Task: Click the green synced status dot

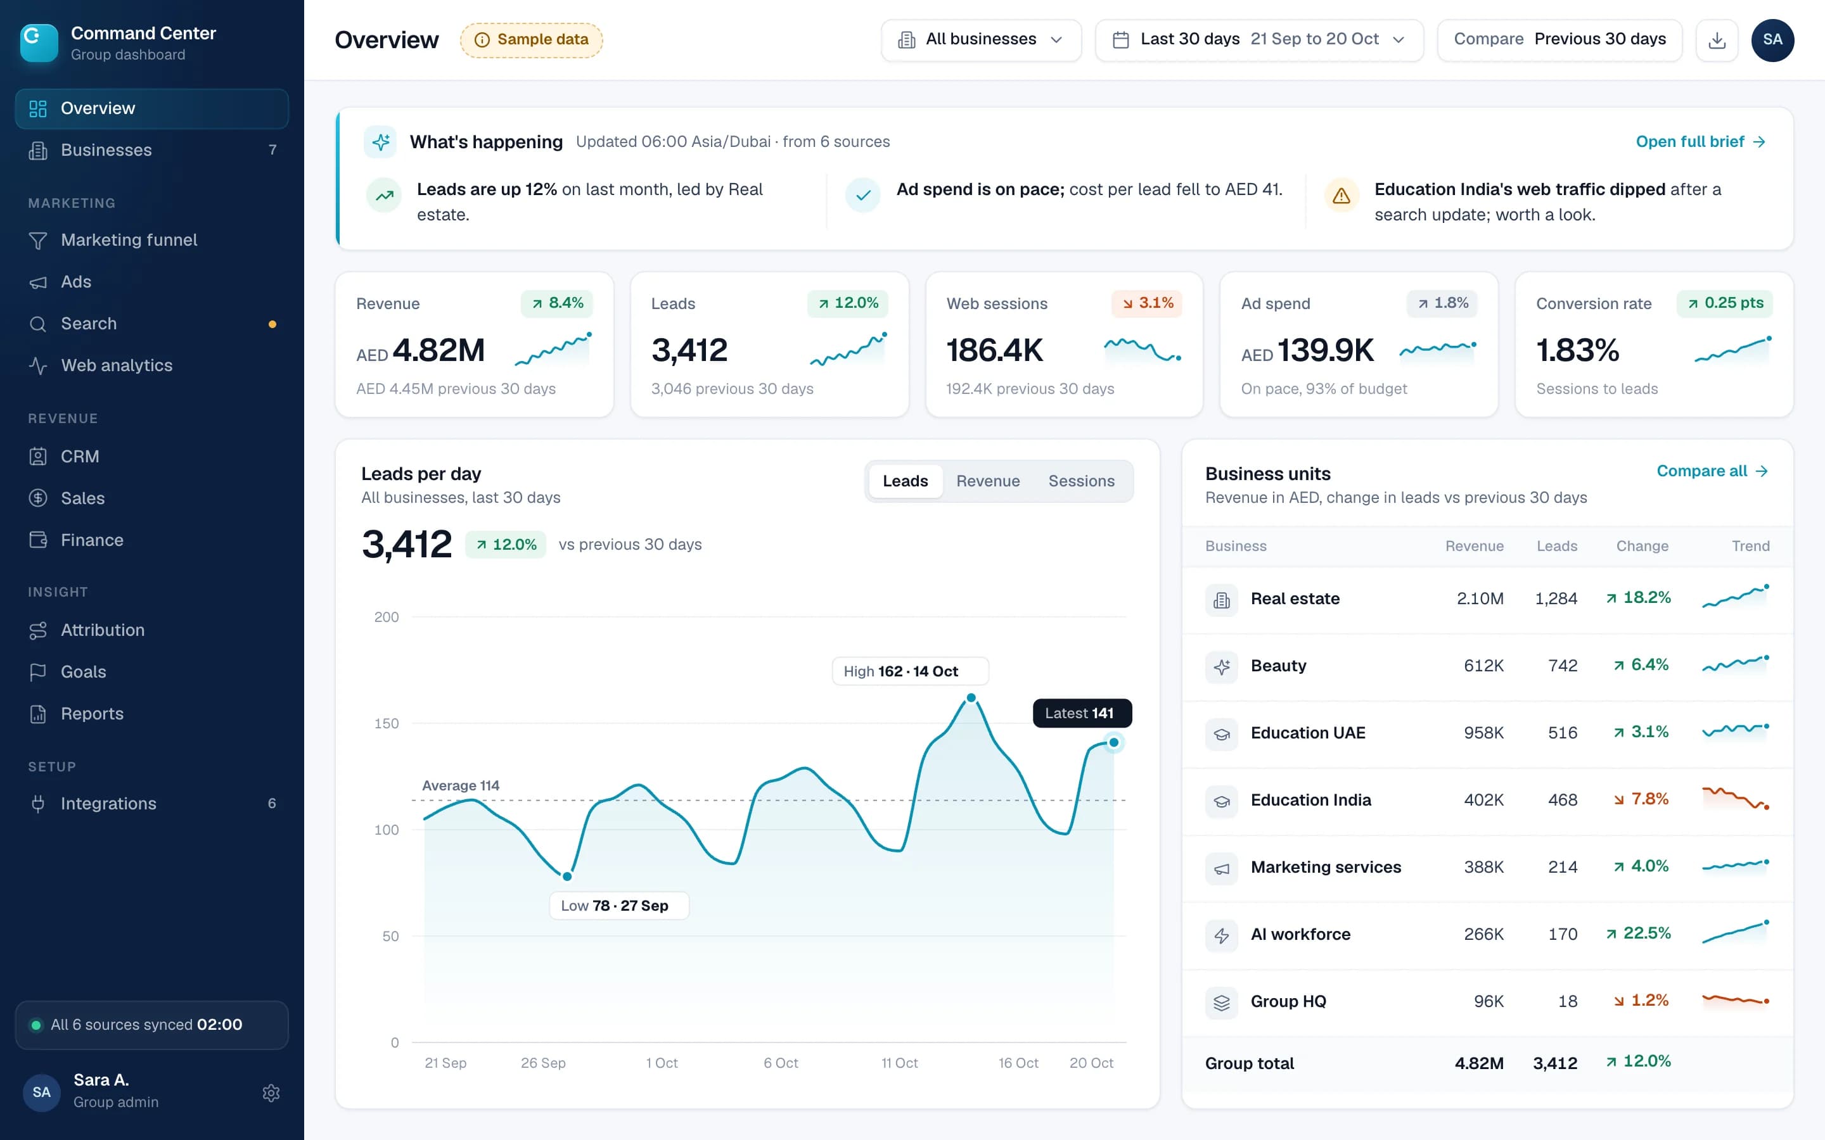Action: [35, 1025]
